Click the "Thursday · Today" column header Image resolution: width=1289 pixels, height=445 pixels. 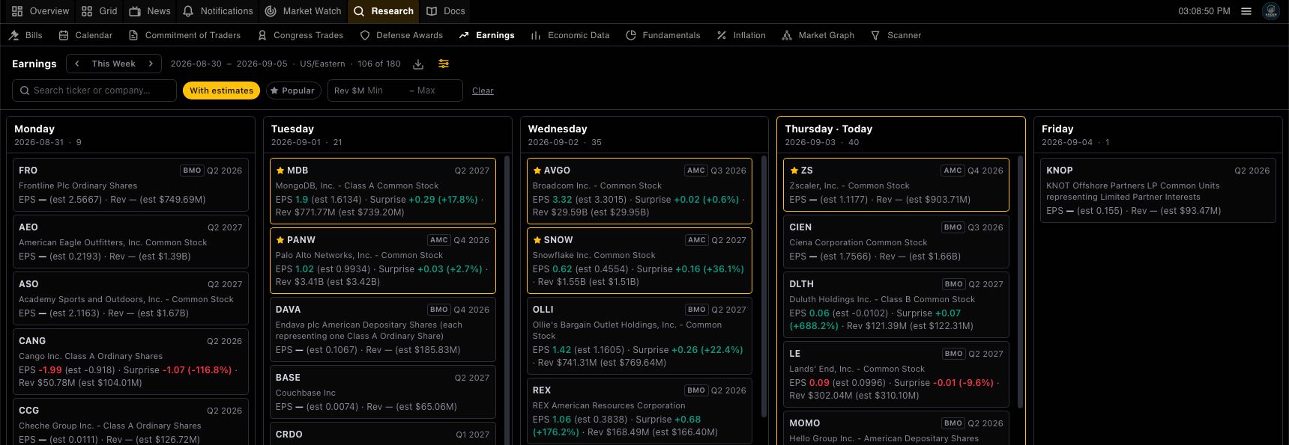pyautogui.click(x=828, y=129)
